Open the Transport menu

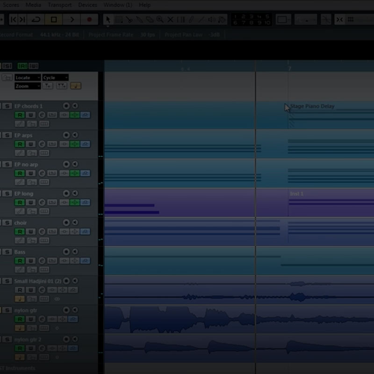click(60, 5)
